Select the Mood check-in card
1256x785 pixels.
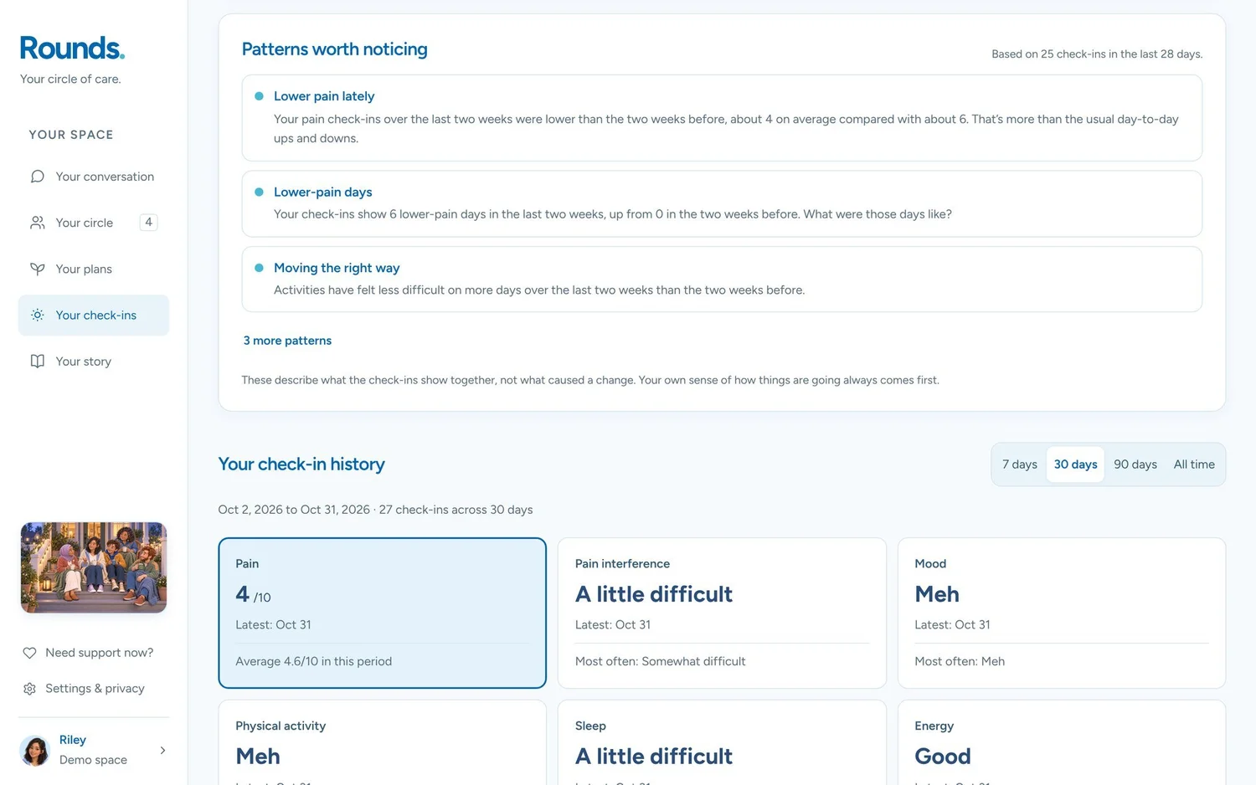coord(1062,613)
